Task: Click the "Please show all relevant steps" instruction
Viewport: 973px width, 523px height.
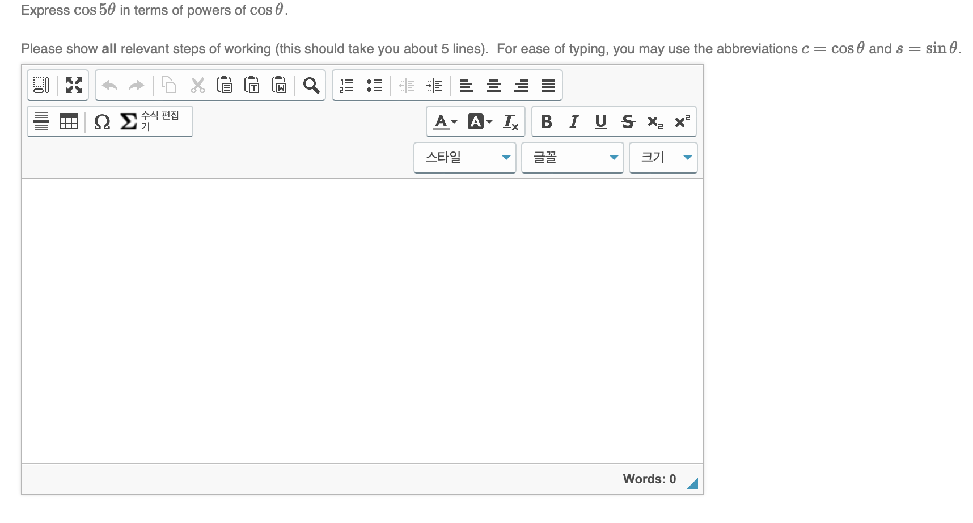Action: (491, 49)
